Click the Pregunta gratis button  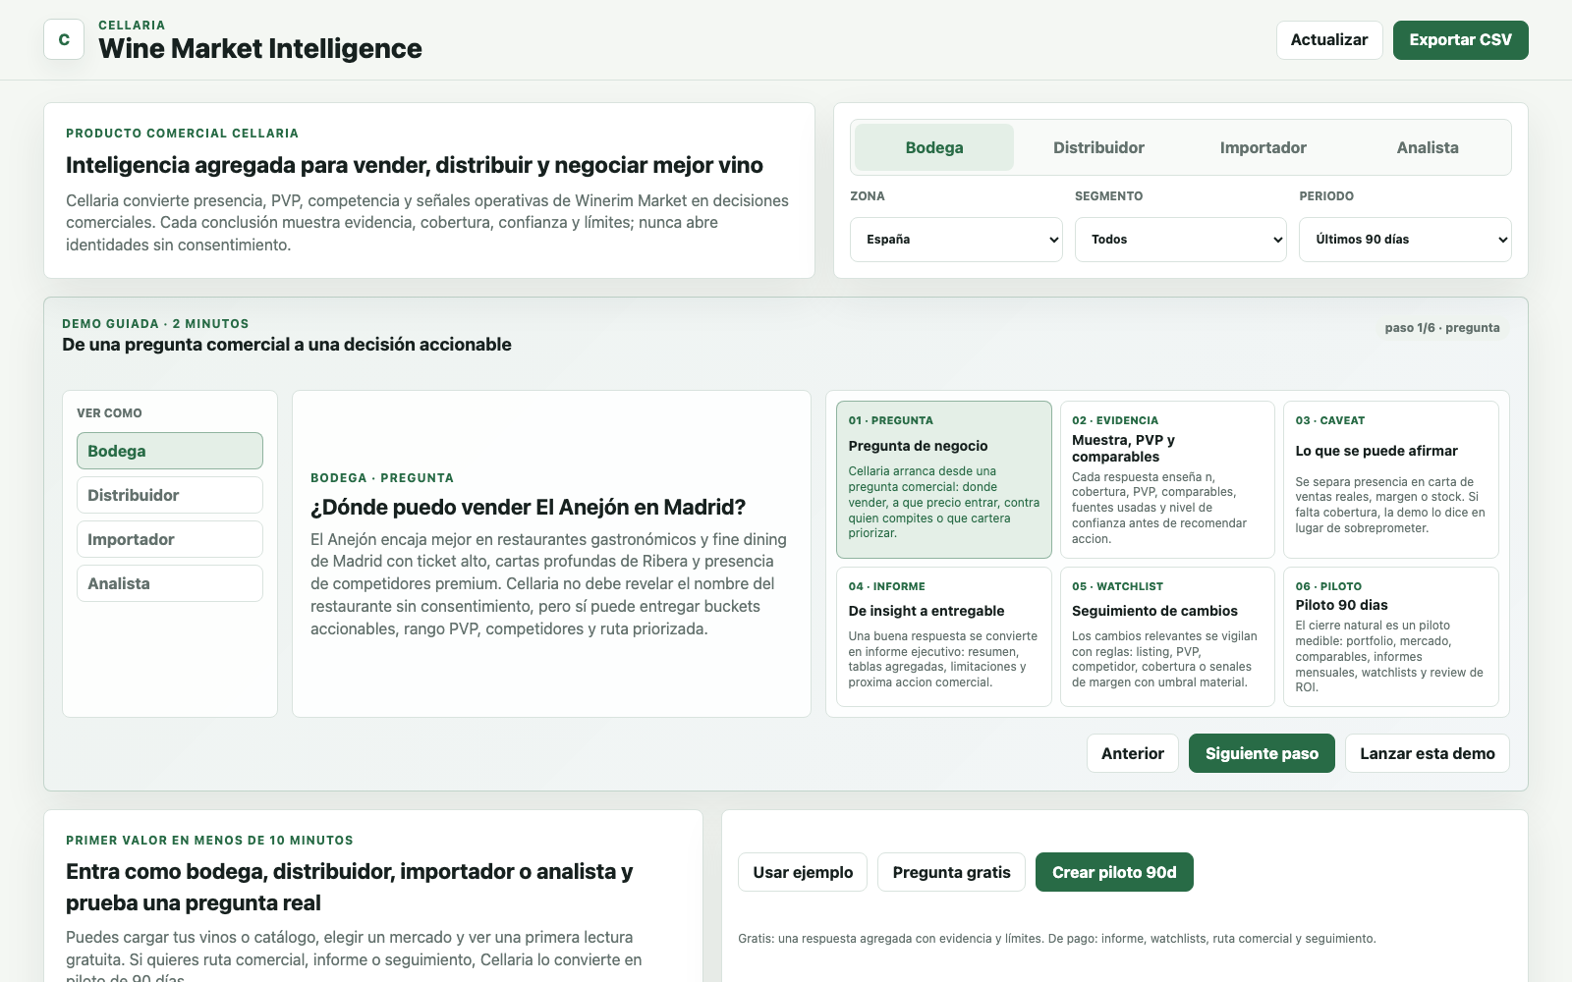click(951, 872)
